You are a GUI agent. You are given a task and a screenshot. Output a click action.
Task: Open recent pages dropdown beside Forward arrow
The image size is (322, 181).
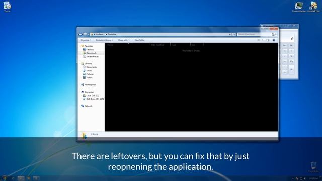point(89,34)
